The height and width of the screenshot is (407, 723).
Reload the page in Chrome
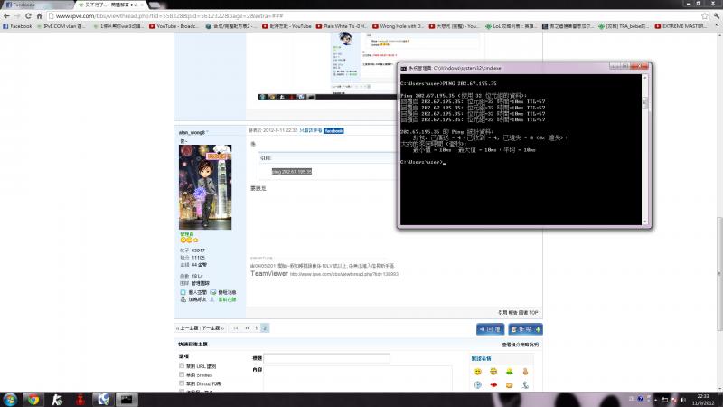click(x=28, y=16)
